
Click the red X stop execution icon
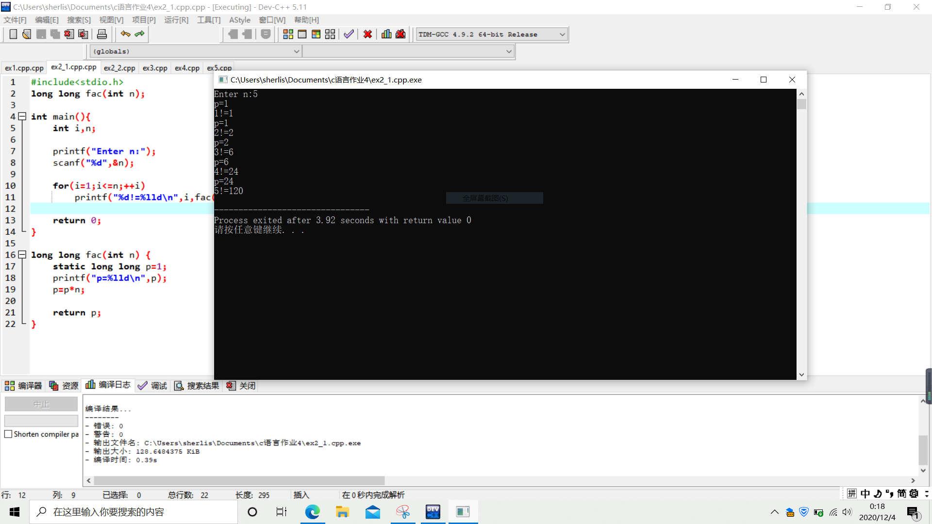click(x=367, y=34)
